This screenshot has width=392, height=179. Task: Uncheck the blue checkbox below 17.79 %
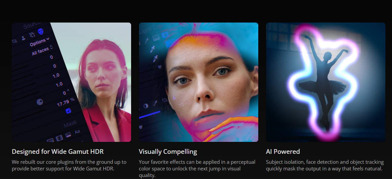pyautogui.click(x=68, y=111)
